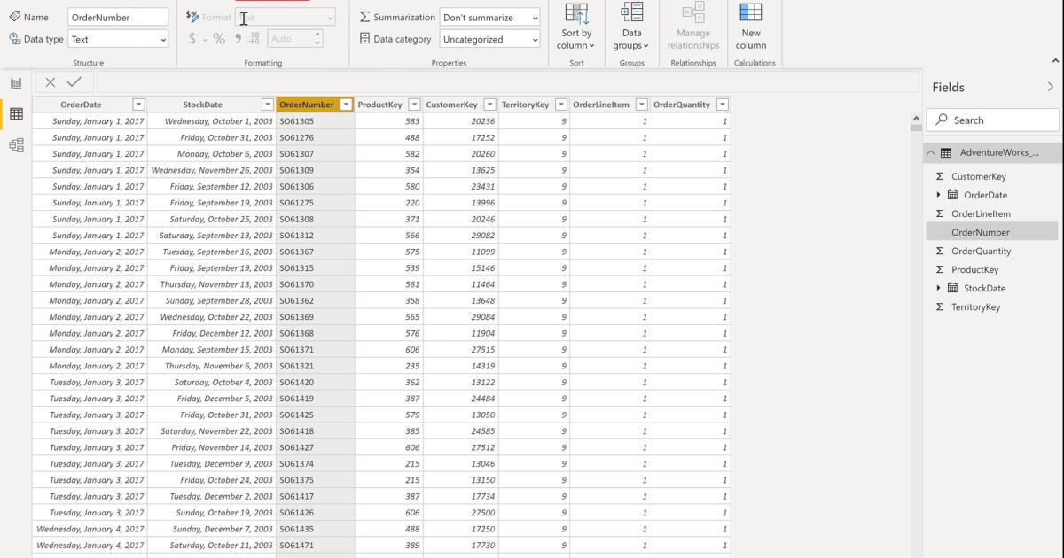
Task: Click the Manage relationships icon
Action: tap(692, 27)
